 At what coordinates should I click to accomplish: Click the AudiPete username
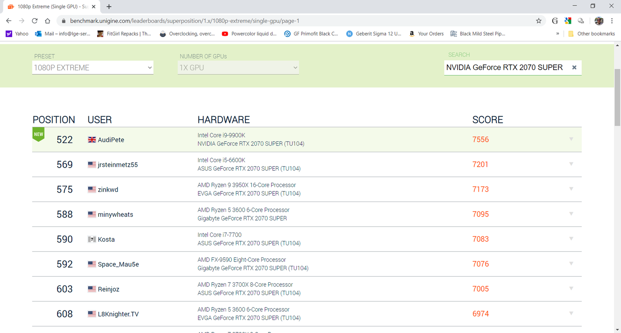click(x=111, y=140)
